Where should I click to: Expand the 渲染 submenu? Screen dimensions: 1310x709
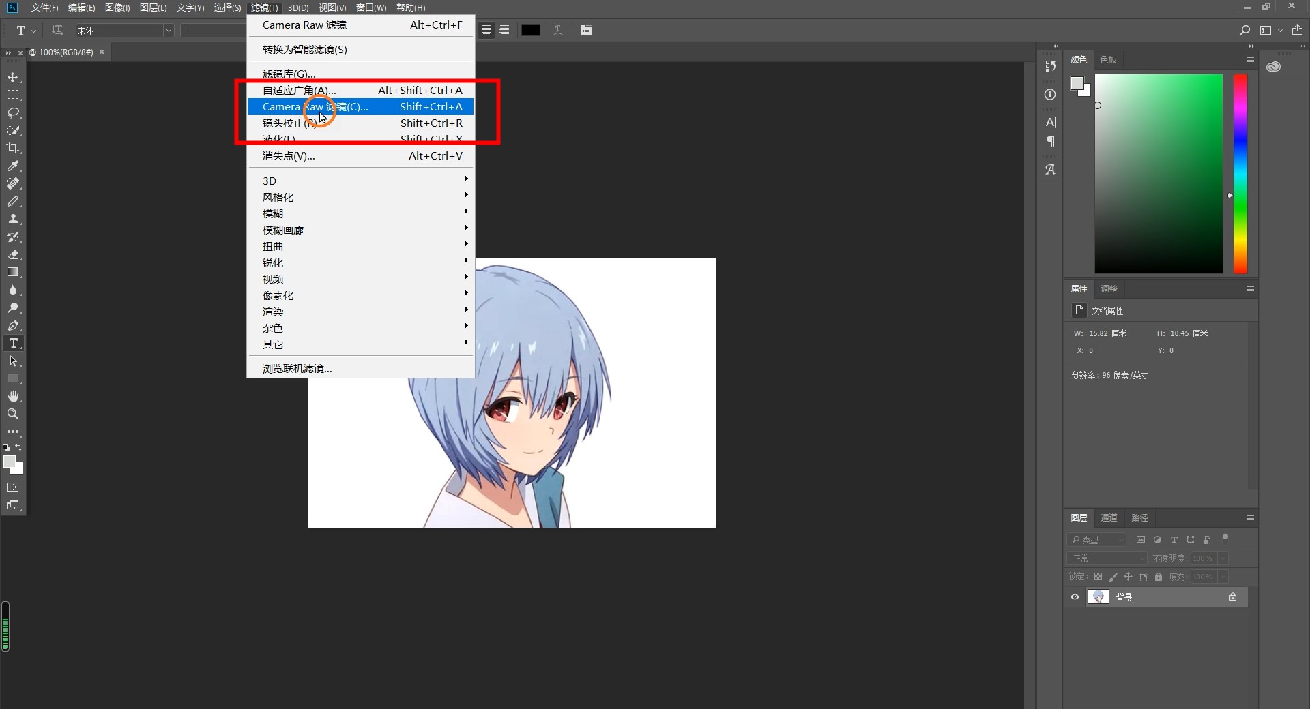coord(361,312)
